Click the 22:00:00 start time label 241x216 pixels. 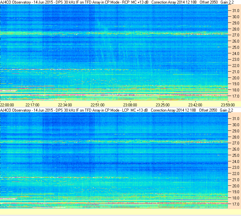7,105
